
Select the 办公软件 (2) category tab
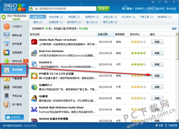point(128,17)
